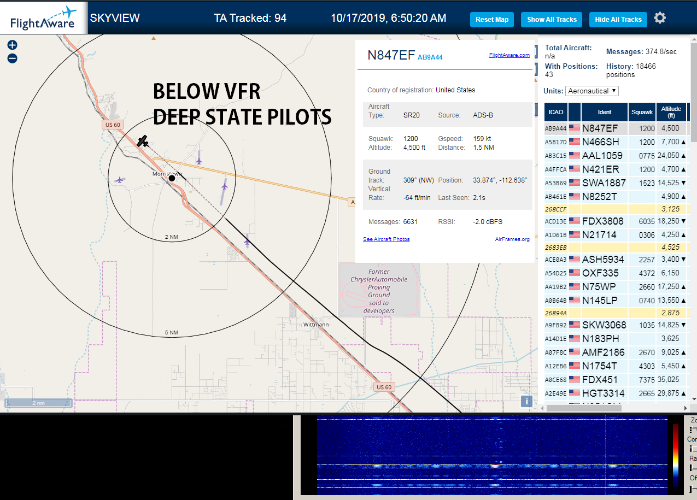The image size is (697, 500).
Task: Open the Units dropdown showing Aeronautical
Action: 592,91
